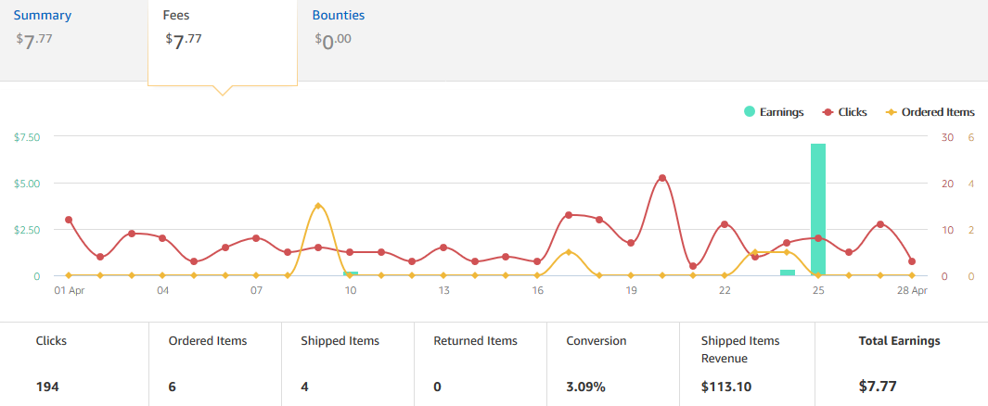Click the ordered items peak on 09 April
The height and width of the screenshot is (406, 988).
click(318, 206)
